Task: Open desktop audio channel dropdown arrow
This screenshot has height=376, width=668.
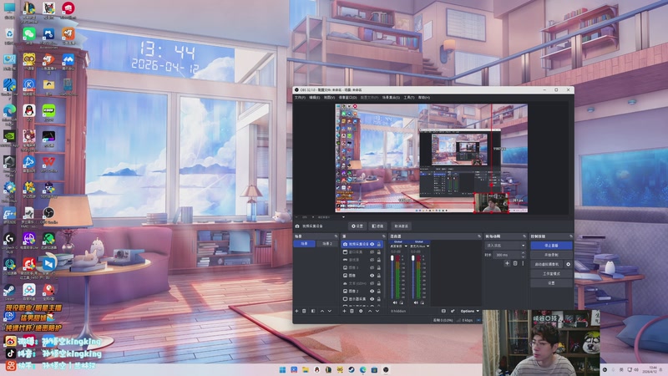Action: click(x=406, y=246)
